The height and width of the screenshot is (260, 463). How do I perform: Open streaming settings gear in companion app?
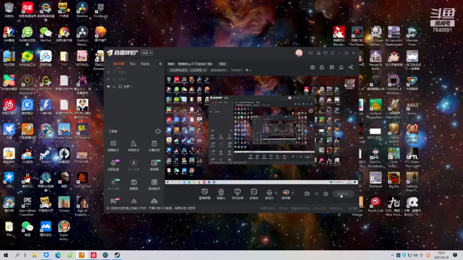326,194
